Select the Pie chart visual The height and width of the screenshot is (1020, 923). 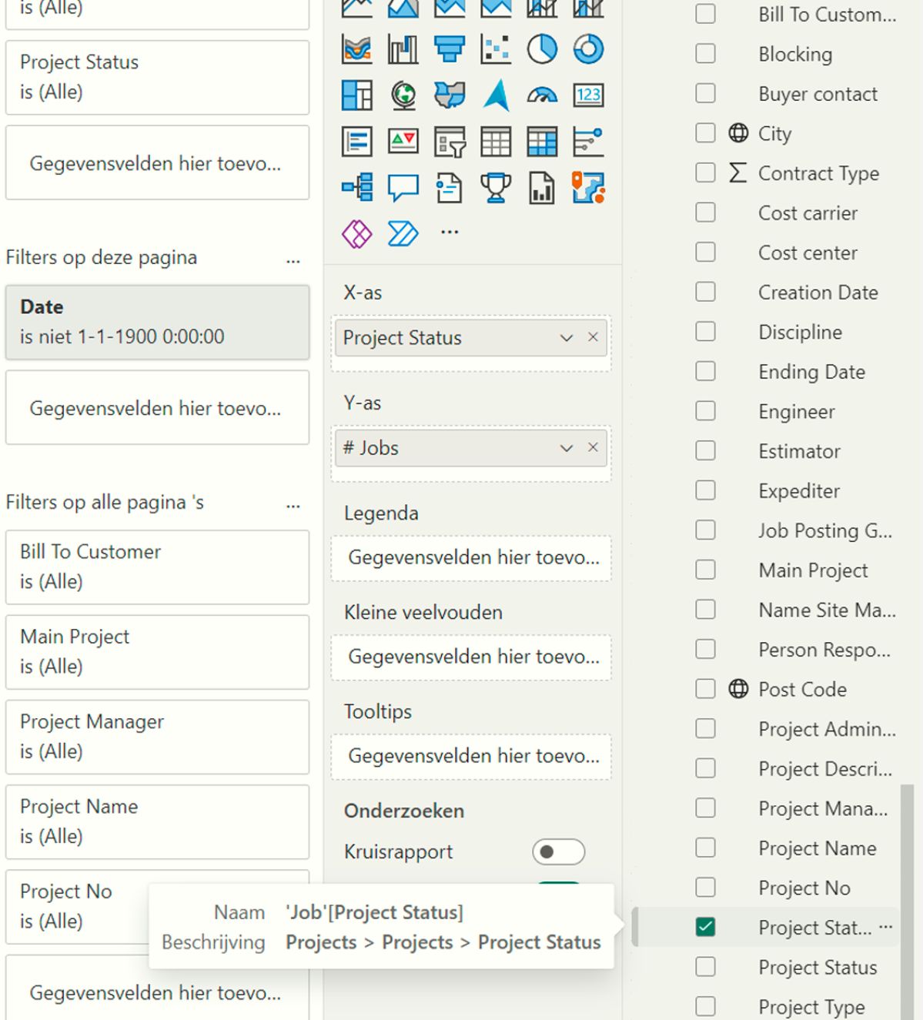(x=542, y=49)
